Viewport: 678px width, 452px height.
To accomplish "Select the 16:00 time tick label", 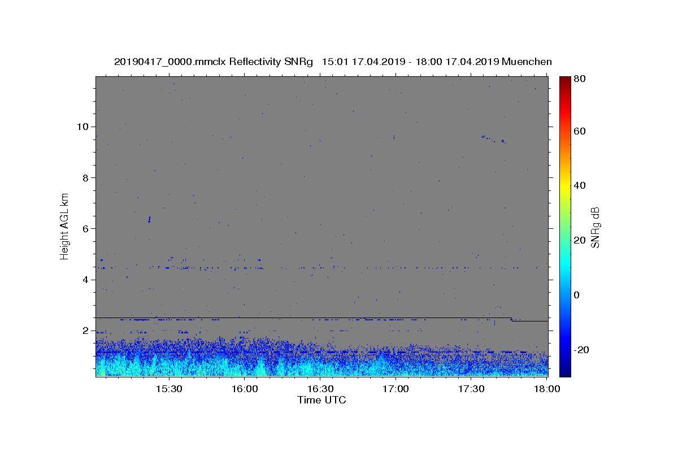I will (244, 389).
